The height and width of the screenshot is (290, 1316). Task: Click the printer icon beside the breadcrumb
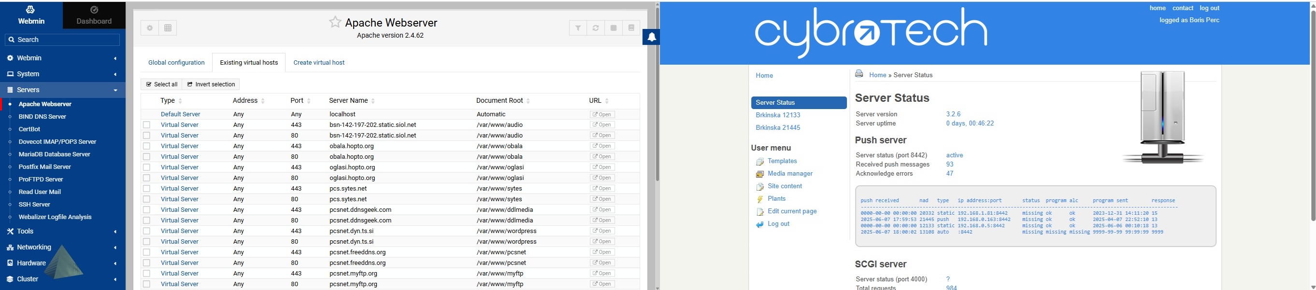point(859,74)
